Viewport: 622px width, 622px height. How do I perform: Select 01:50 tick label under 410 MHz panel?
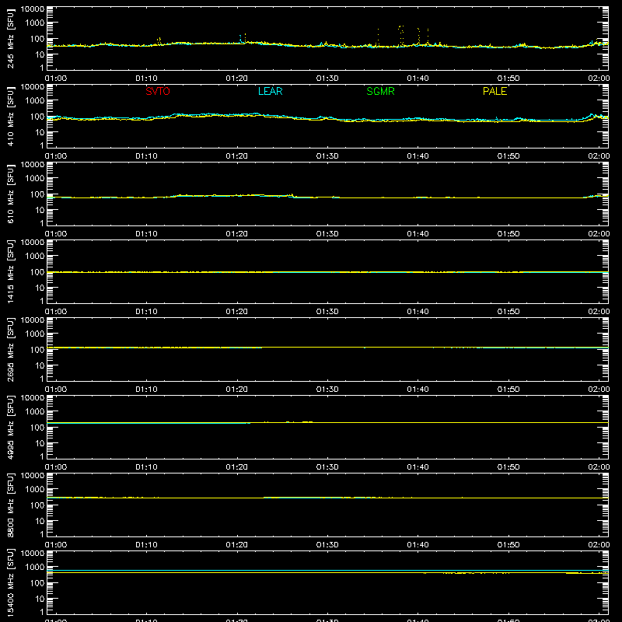click(x=508, y=156)
